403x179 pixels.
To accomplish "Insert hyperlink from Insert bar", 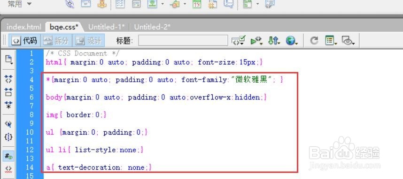I will click(x=70, y=4).
